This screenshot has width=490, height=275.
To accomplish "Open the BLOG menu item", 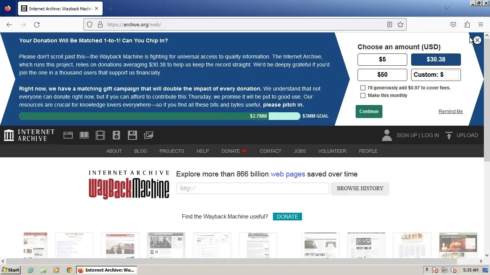I will 140,151.
